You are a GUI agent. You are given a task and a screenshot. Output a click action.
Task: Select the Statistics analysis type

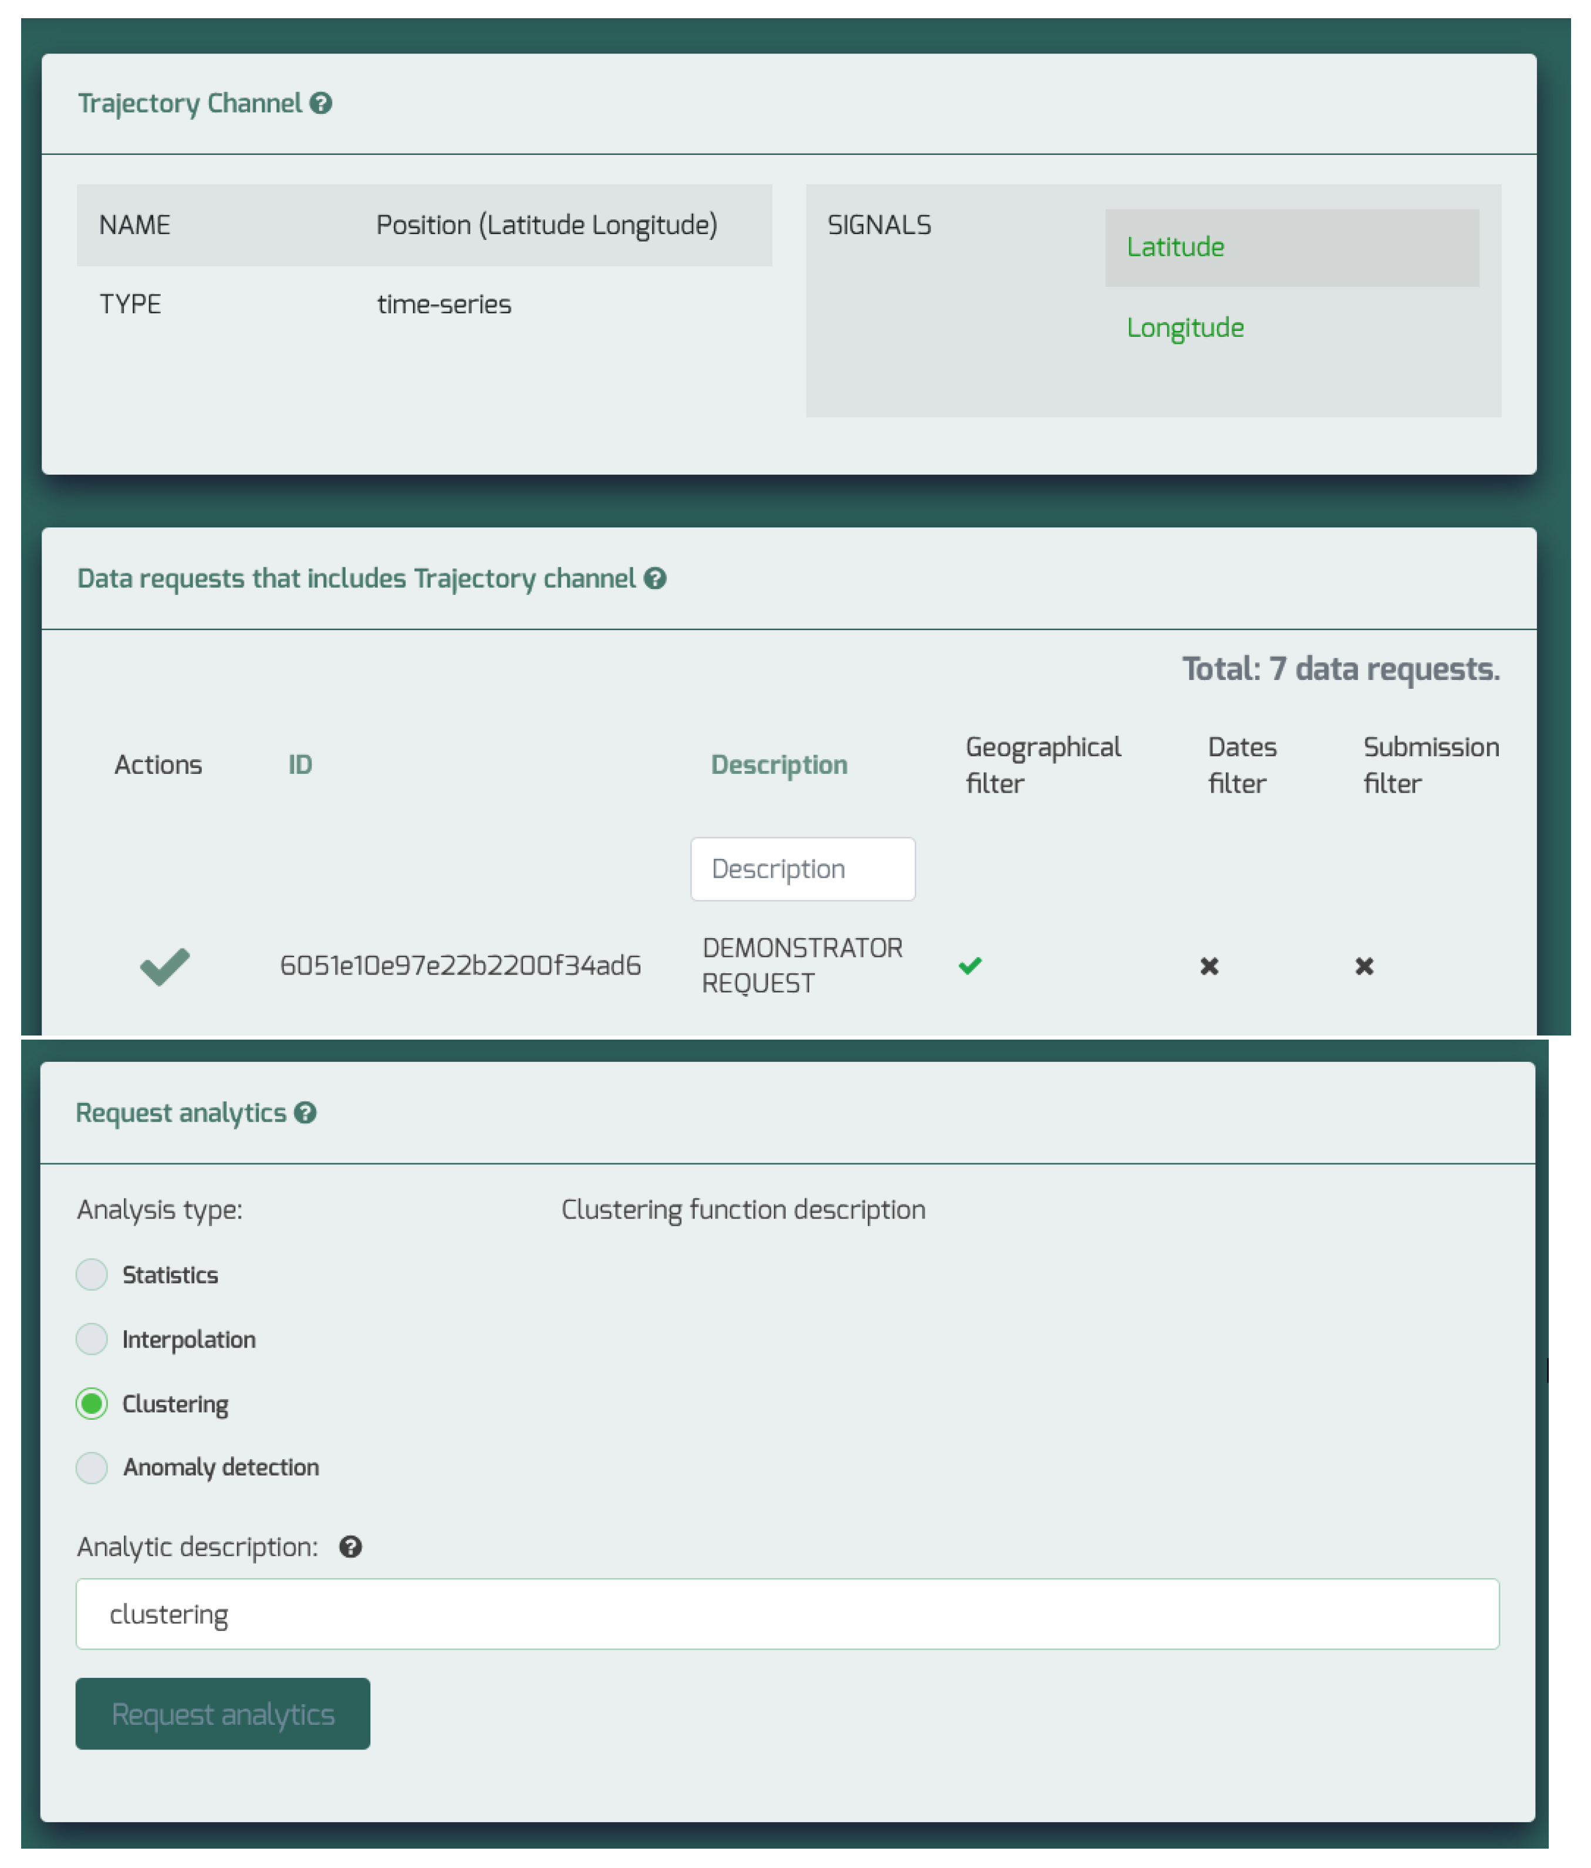pos(92,1275)
